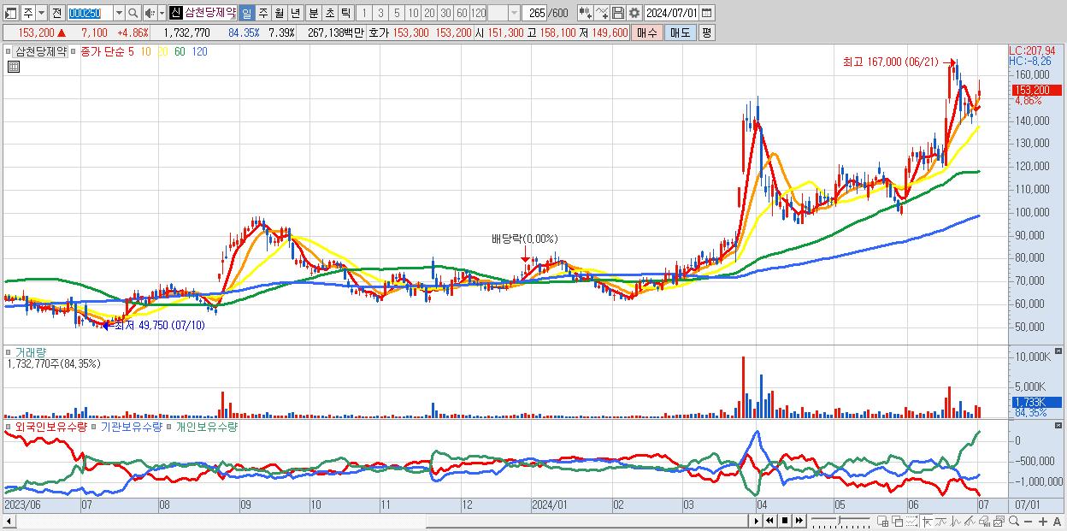Click the magnifier stock search icon
Viewport: 1067px width, 531px height.
[133, 13]
